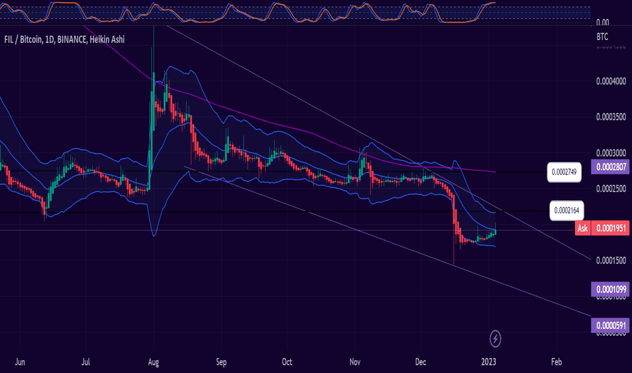Click the purple 0.0002807 price tag

[610, 167]
